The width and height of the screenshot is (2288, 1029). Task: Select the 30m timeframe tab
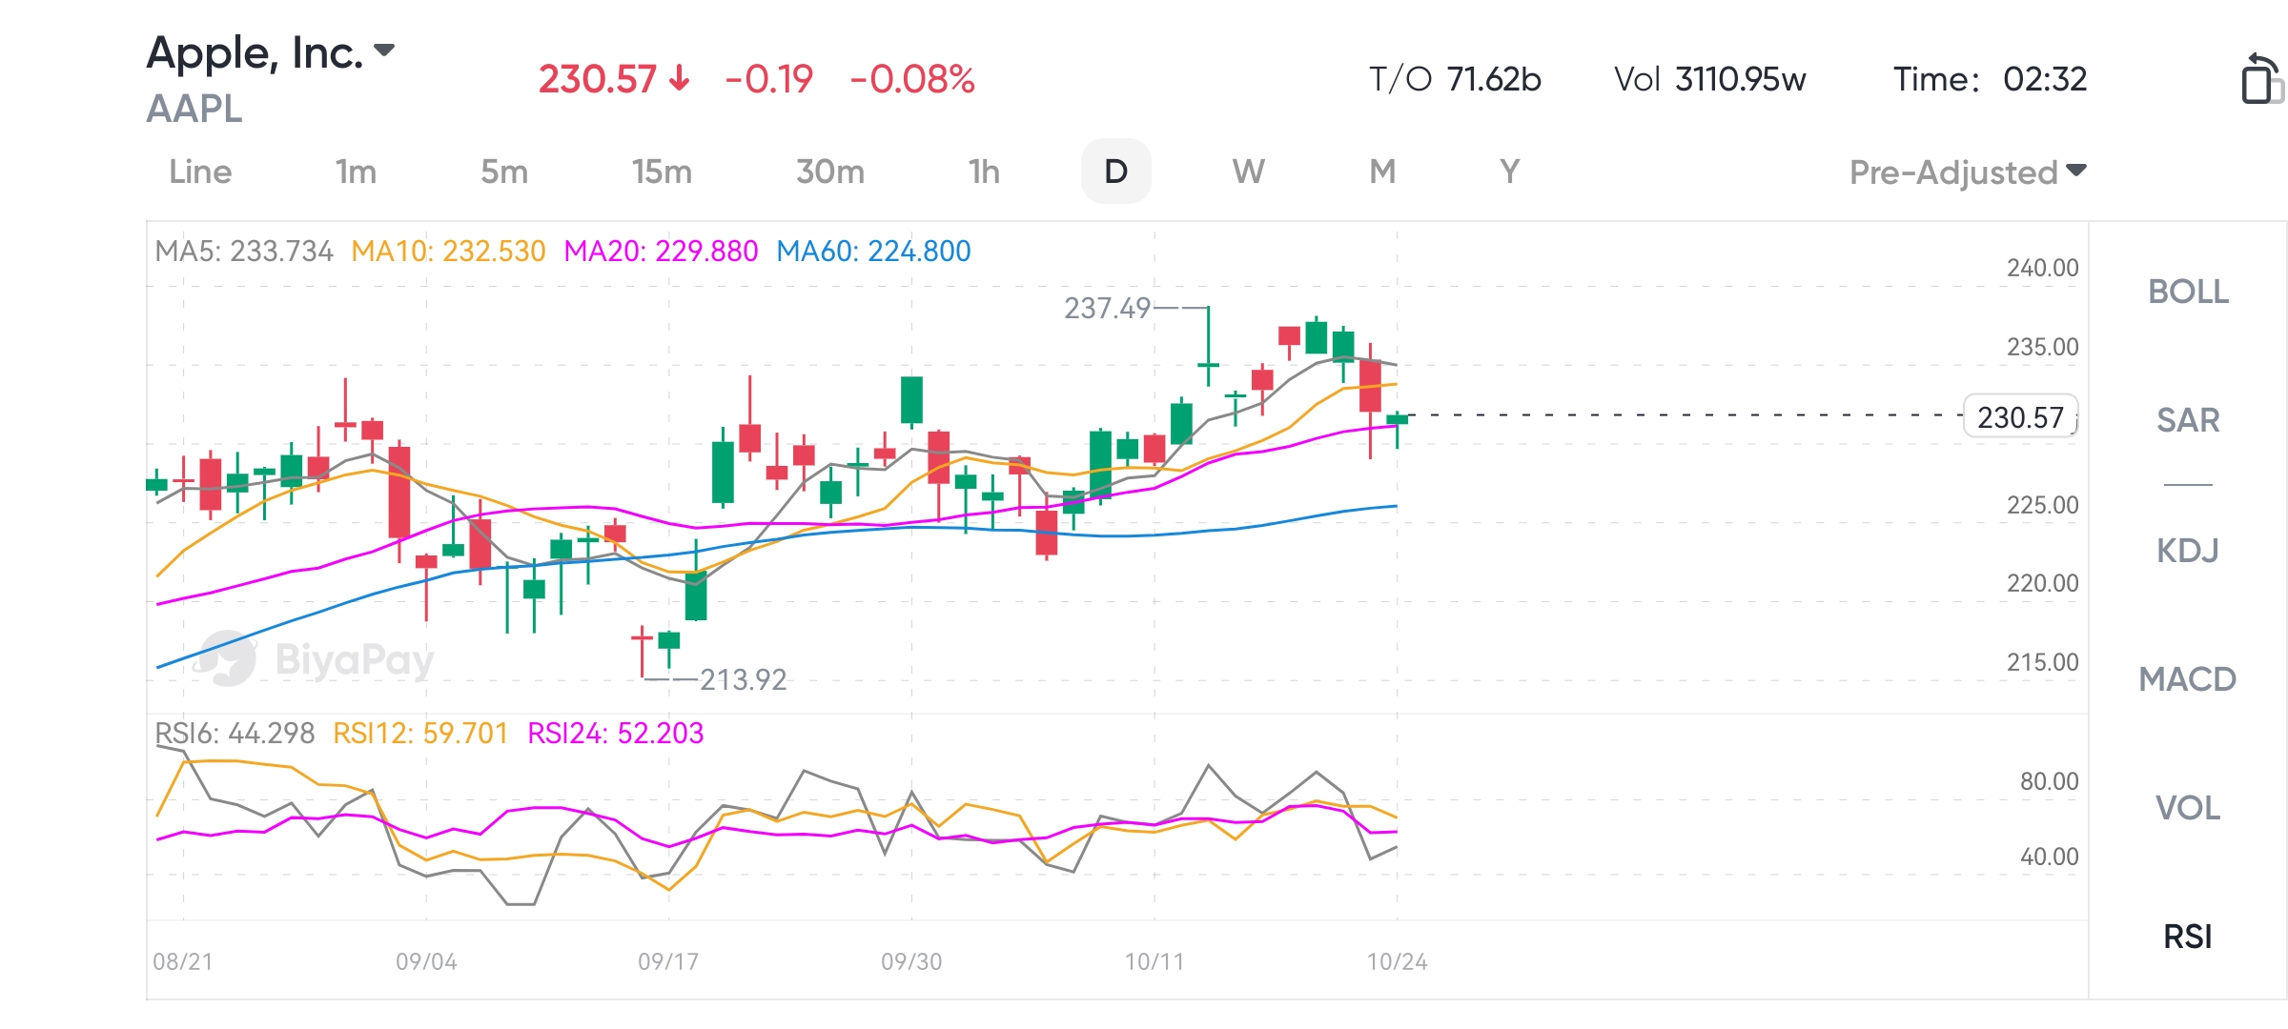click(830, 171)
